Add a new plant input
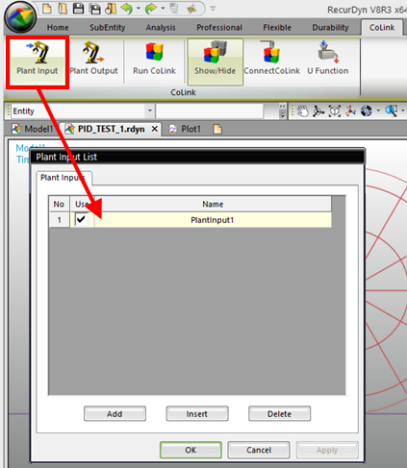 pos(114,413)
